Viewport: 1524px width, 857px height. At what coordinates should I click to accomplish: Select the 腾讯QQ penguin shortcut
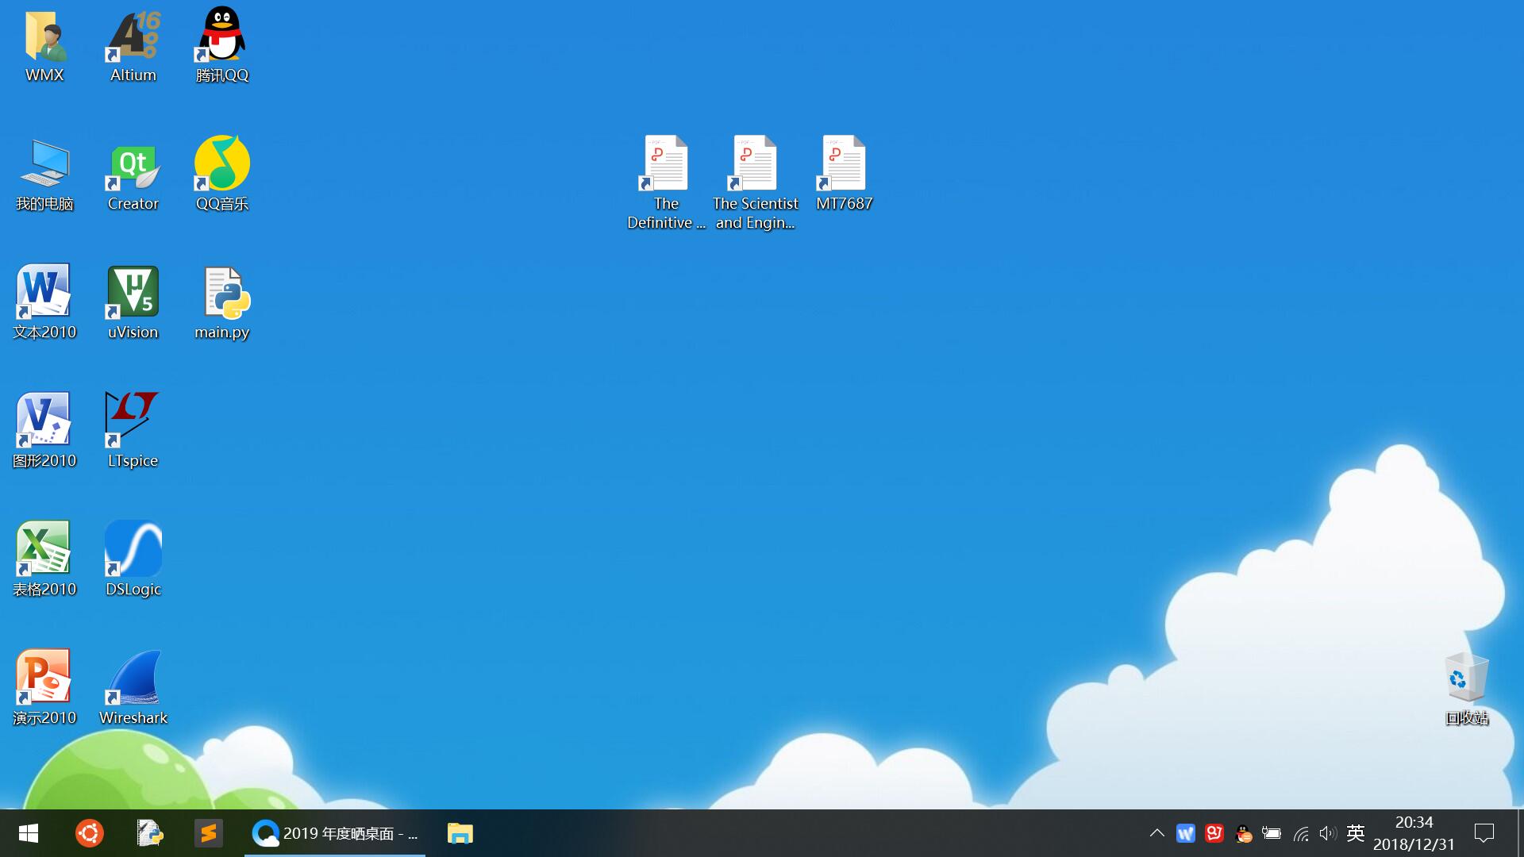[222, 46]
